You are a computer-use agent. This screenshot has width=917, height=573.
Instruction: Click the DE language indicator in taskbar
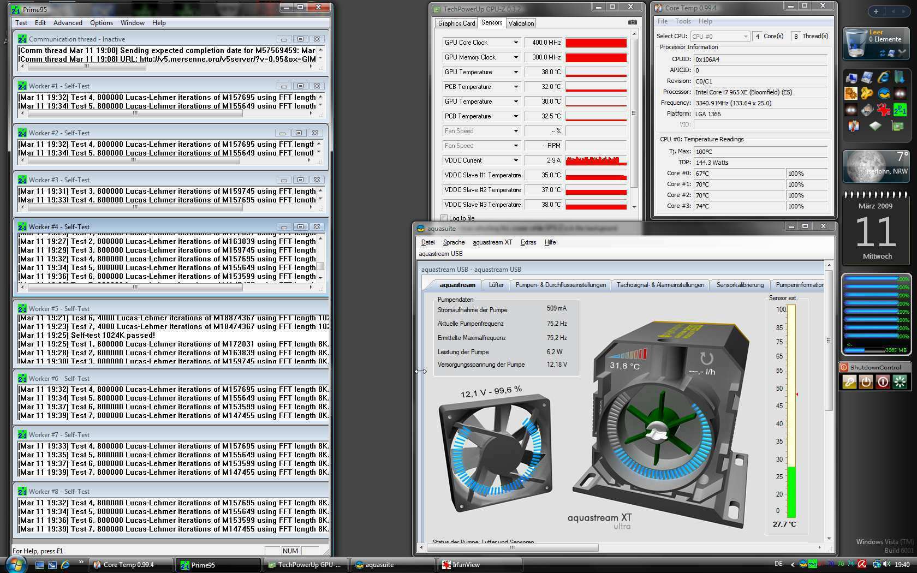[778, 564]
